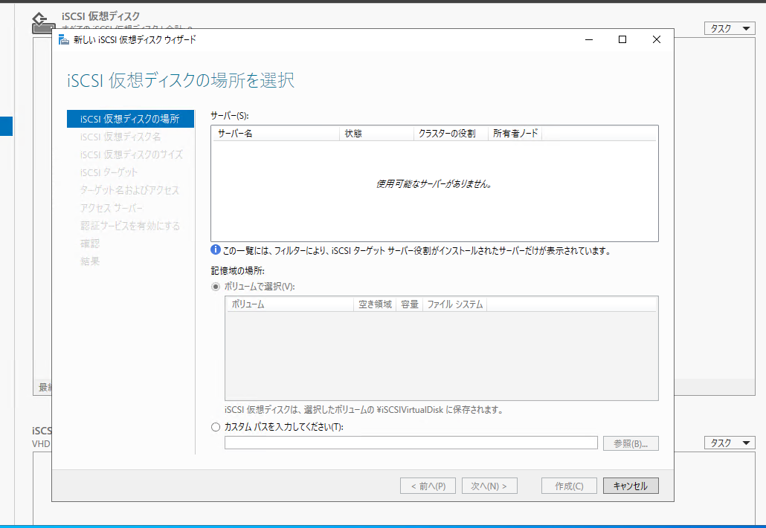The height and width of the screenshot is (528, 766).
Task: Click the wizard title bar icon
Action: pyautogui.click(x=63, y=39)
